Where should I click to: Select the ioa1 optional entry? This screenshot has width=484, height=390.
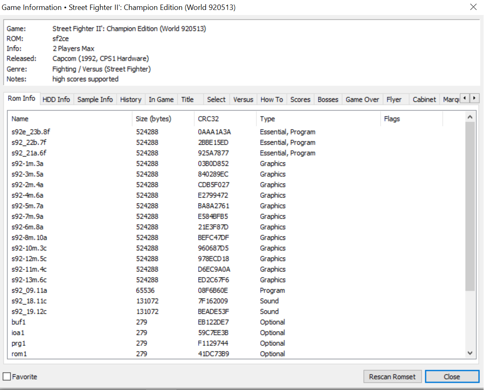coord(236,332)
